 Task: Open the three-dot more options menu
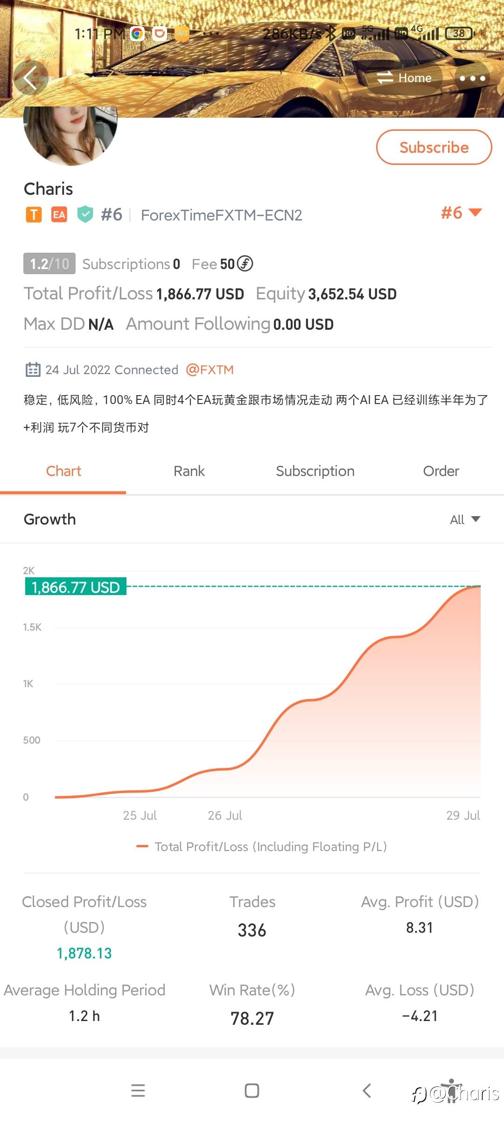coord(472,78)
